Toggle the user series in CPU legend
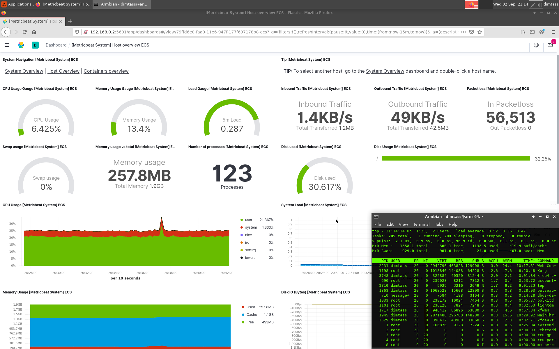The width and height of the screenshot is (559, 349). pos(248,220)
